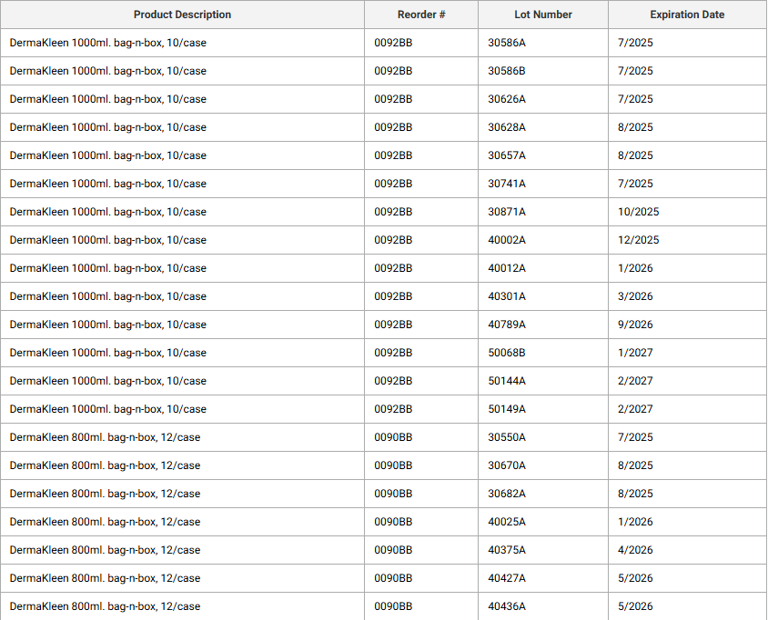Click expiration 5/2026 for lot 40436A
This screenshot has width=768, height=620.
[x=635, y=606]
